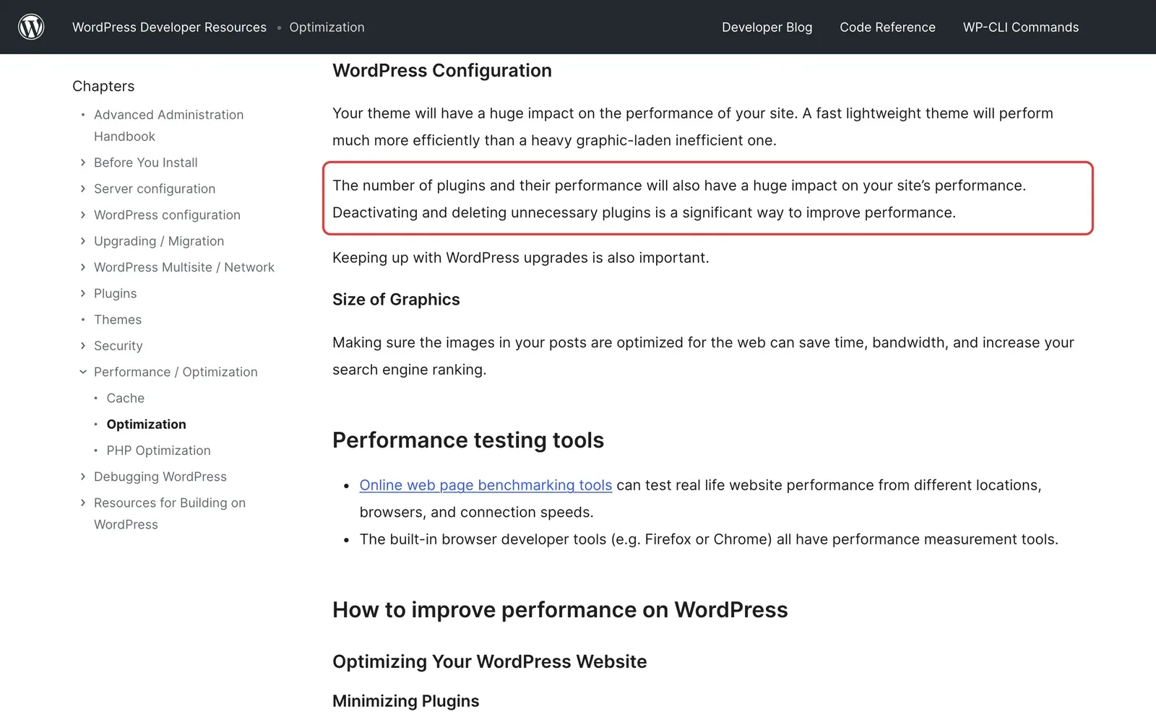Open the Optimization breadcrumb link

click(327, 27)
